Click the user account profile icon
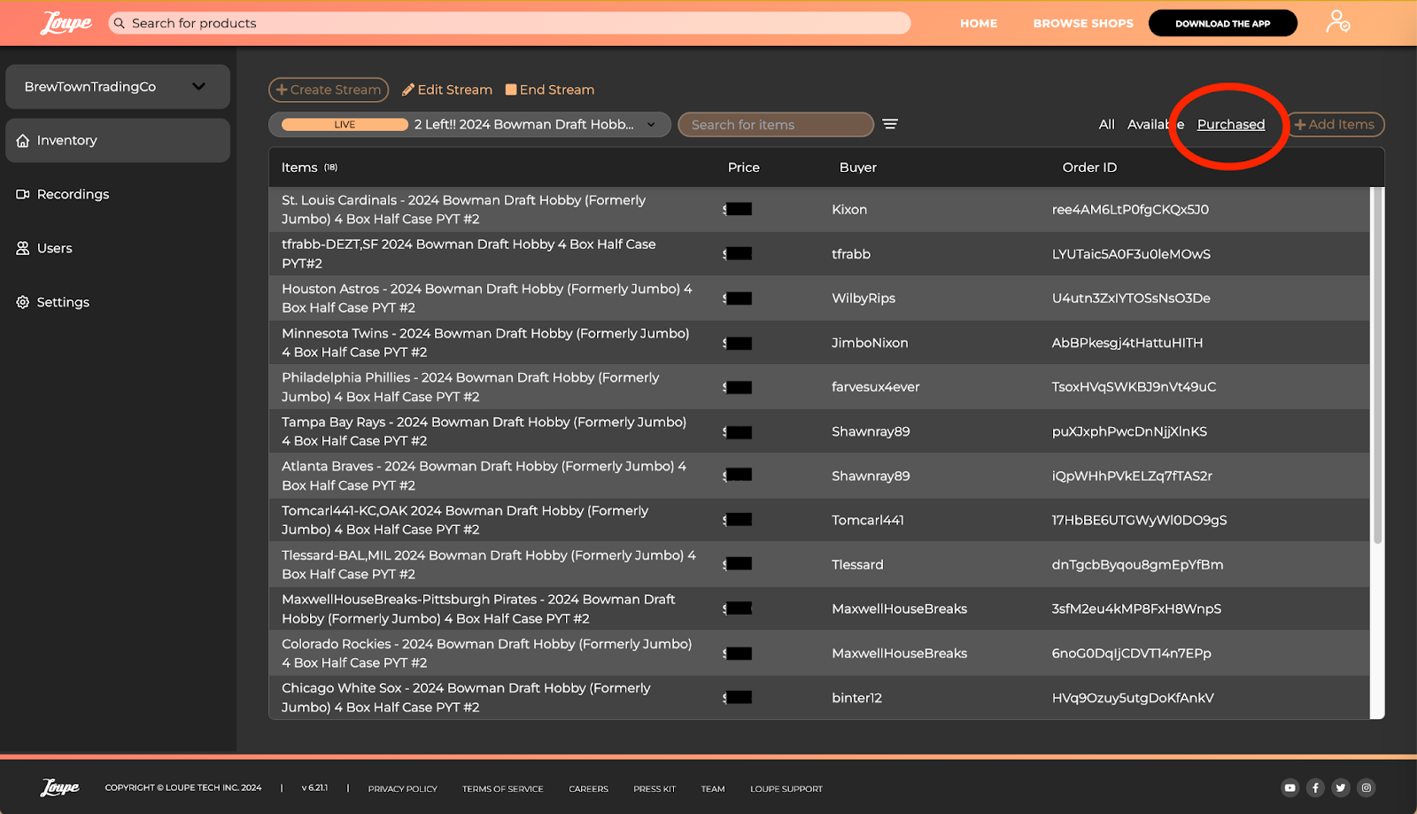1417x814 pixels. point(1337,22)
